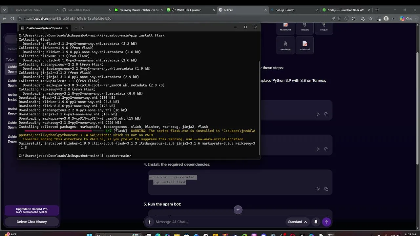This screenshot has width=420, height=236.
Task: Open the browser extensions puzzle icon
Action: tap(353, 19)
